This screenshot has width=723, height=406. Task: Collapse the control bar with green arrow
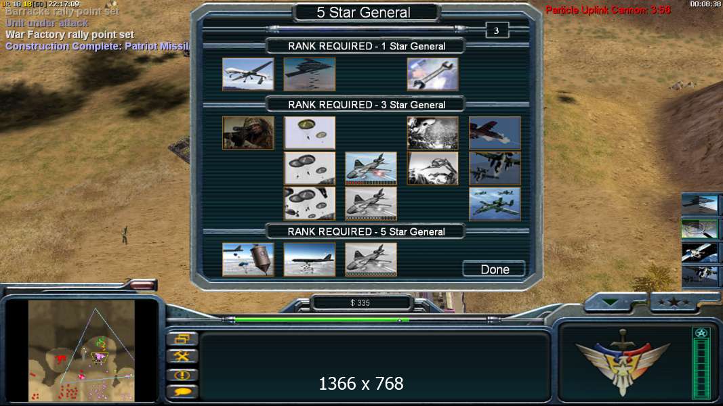point(610,302)
